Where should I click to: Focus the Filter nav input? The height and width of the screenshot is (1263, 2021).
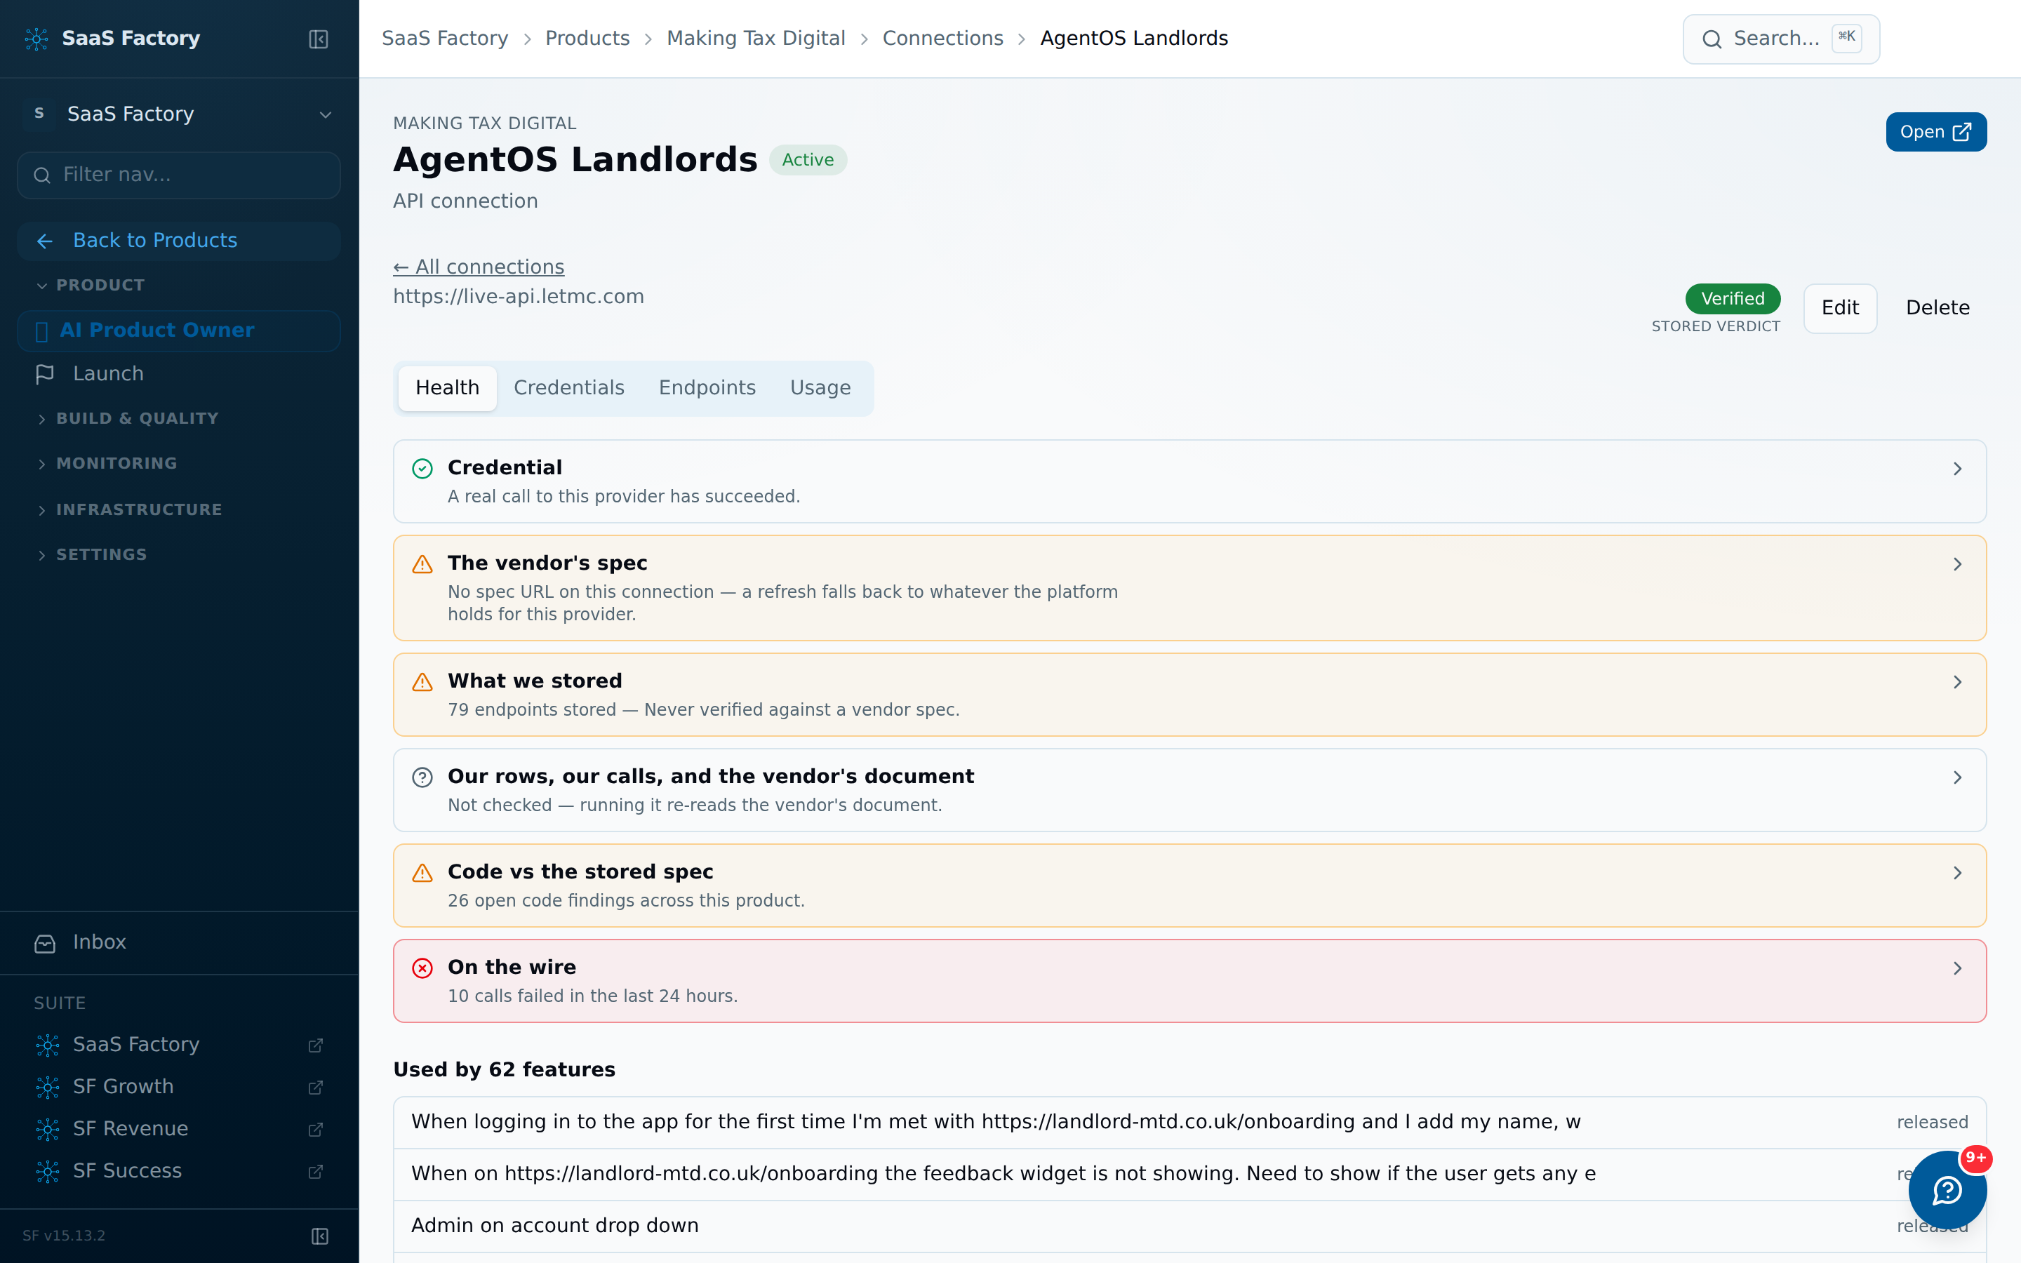click(x=179, y=175)
